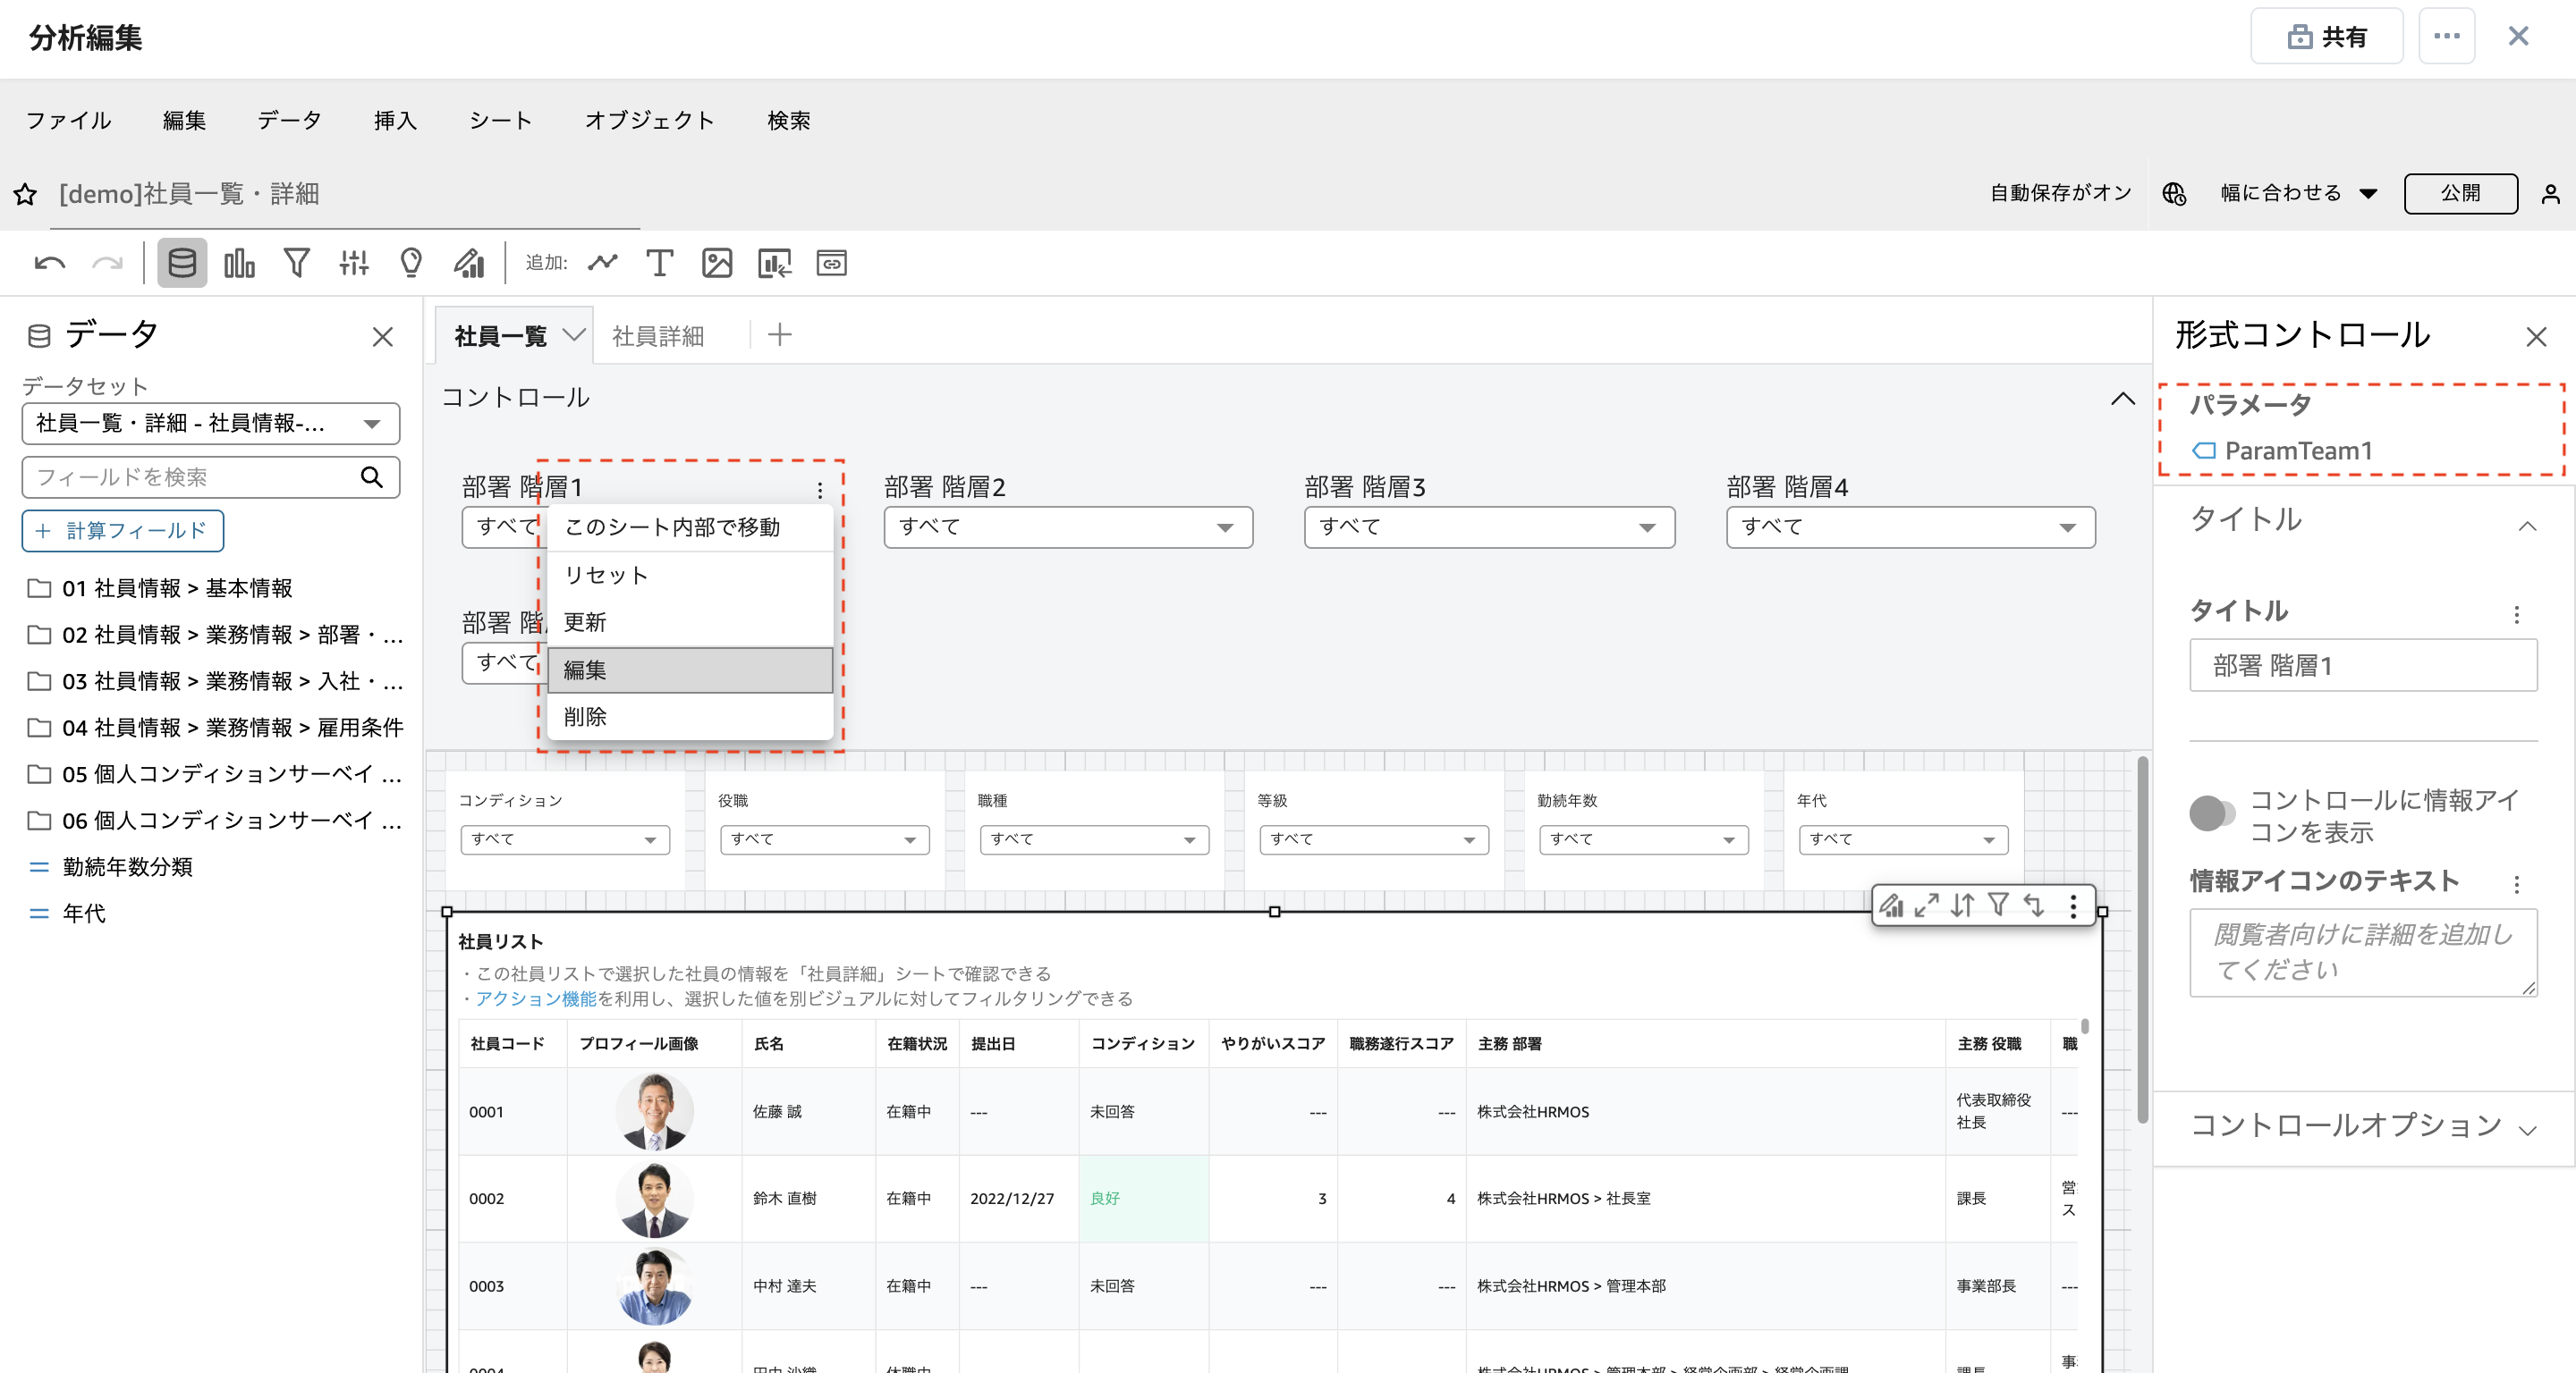The width and height of the screenshot is (2576, 1373).
Task: Open the parameters sliders icon
Action: pyautogui.click(x=354, y=264)
